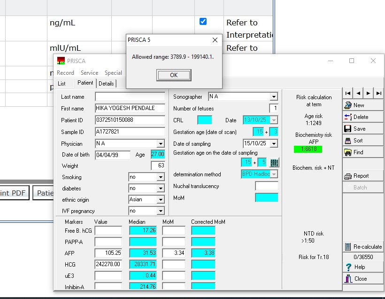Open the Service menu
The width and height of the screenshot is (385, 299).
(89, 73)
